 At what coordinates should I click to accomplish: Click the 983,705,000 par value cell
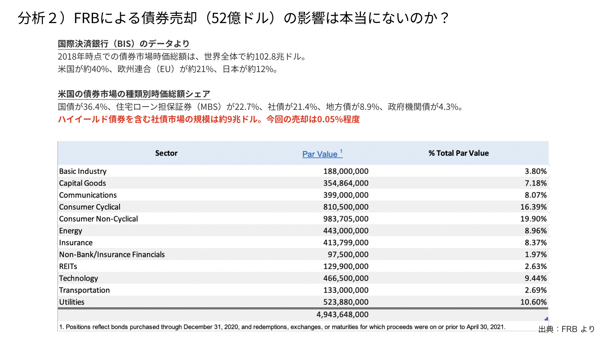pos(346,219)
